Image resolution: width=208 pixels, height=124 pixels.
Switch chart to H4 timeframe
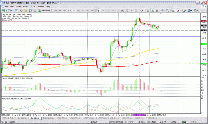79,11
